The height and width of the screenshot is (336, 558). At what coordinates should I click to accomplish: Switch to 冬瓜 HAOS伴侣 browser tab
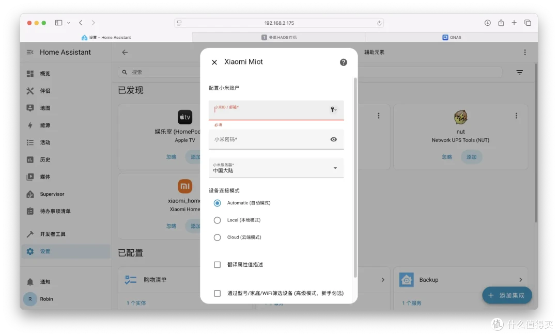[279, 37]
